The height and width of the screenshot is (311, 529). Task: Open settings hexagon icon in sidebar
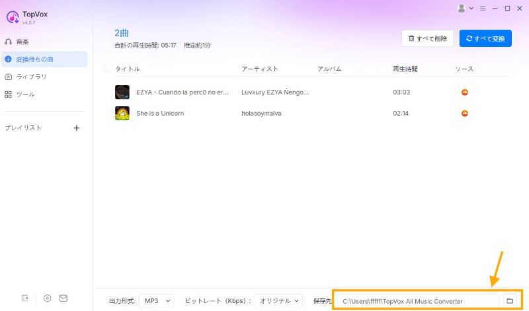coord(47,298)
